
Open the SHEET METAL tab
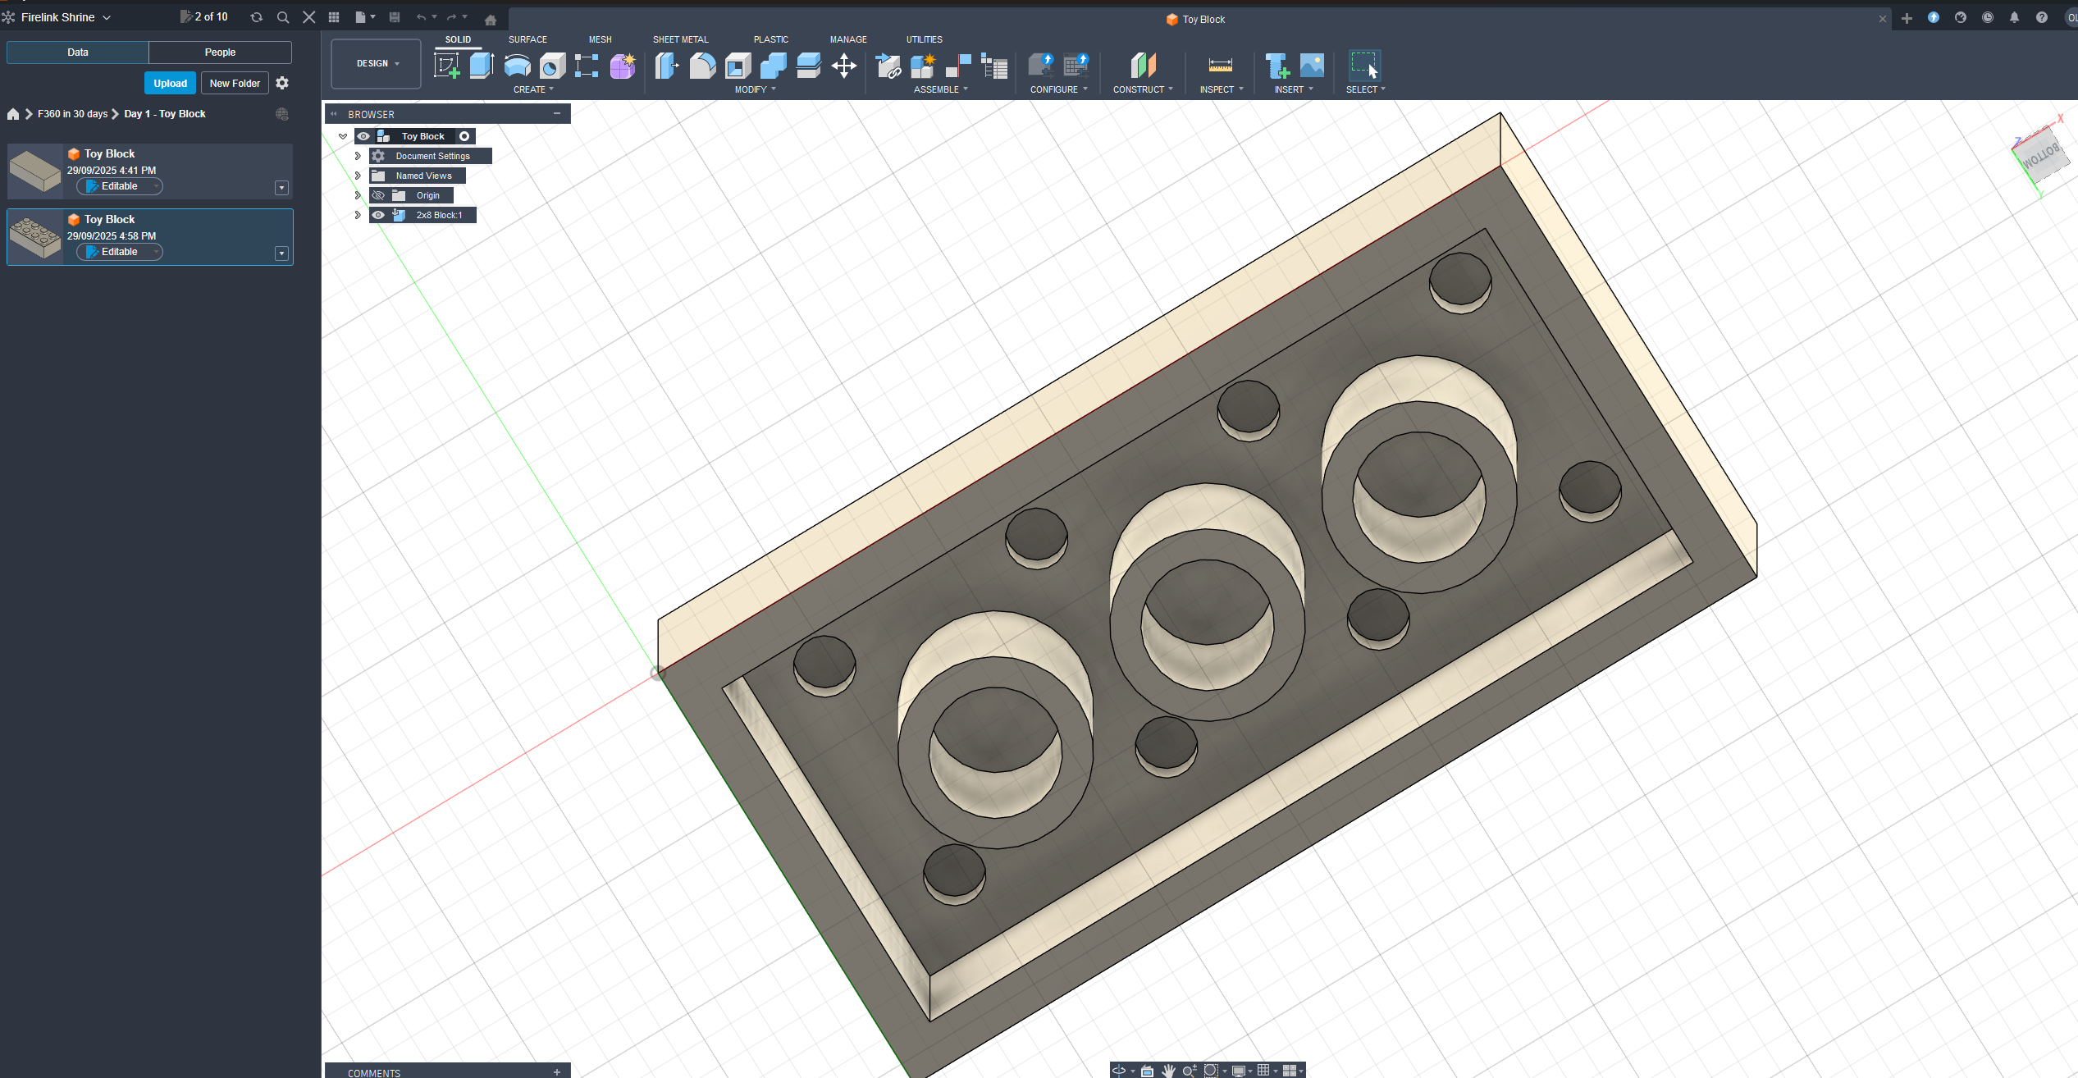[x=680, y=39]
